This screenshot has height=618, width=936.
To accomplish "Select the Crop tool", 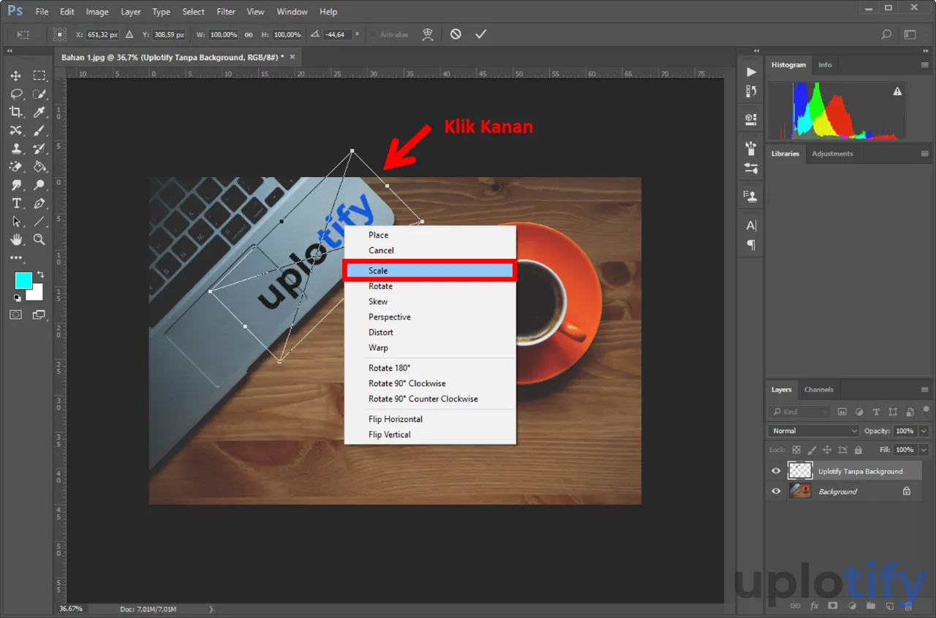I will [16, 112].
